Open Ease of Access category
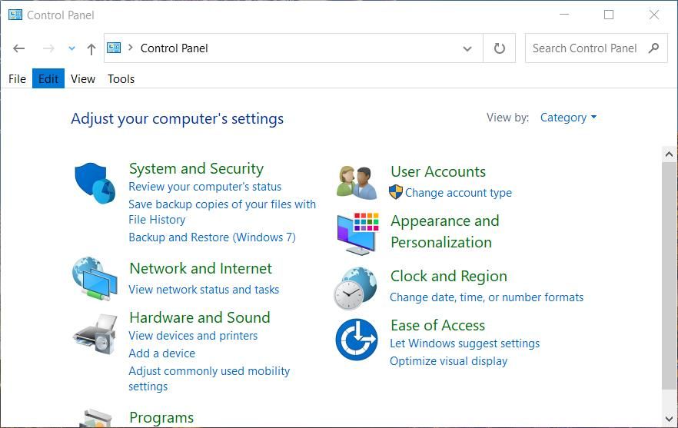The height and width of the screenshot is (428, 678). (437, 325)
